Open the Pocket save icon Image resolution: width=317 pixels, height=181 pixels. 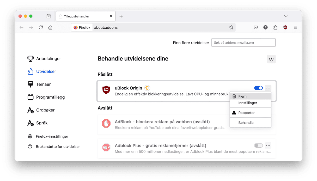pyautogui.click(x=256, y=27)
